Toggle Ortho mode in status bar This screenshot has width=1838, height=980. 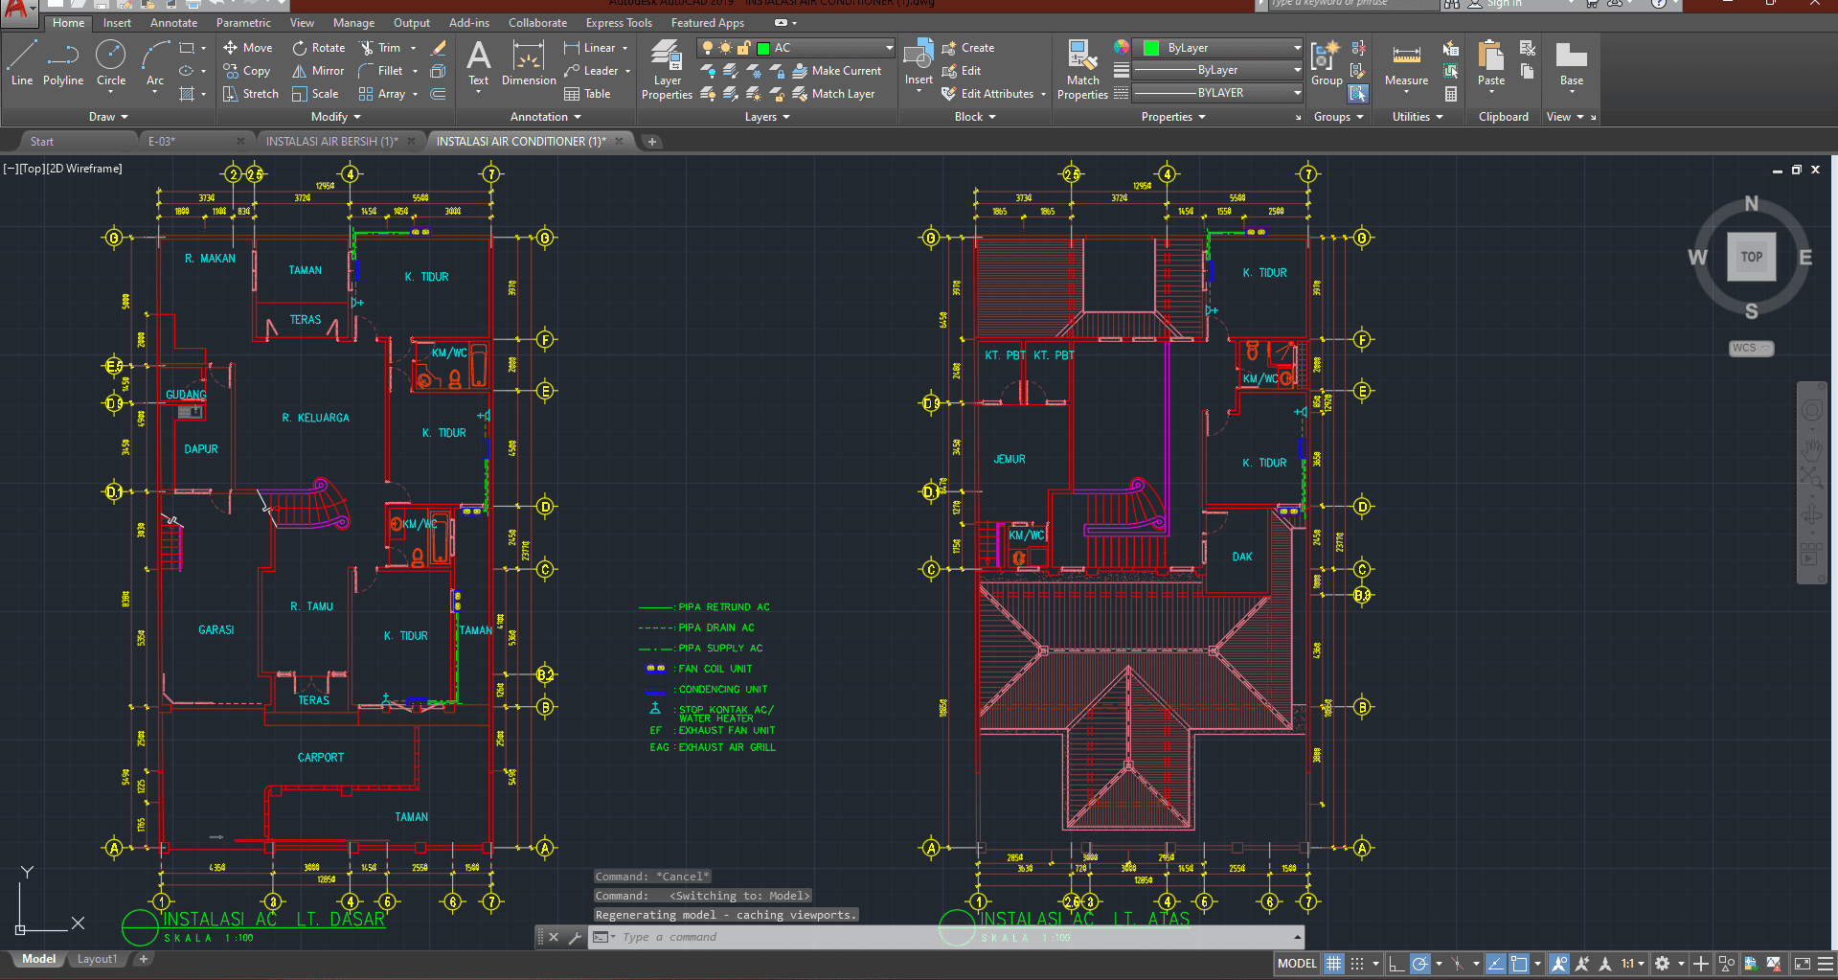pos(1396,964)
